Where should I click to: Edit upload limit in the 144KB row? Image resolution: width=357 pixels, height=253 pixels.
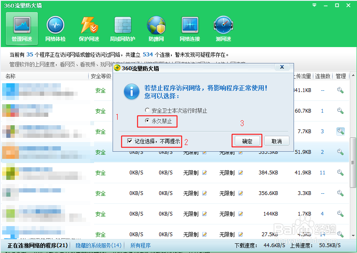pos(240,213)
